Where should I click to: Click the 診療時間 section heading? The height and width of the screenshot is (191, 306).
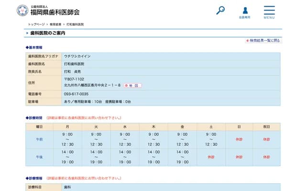coord(34,117)
